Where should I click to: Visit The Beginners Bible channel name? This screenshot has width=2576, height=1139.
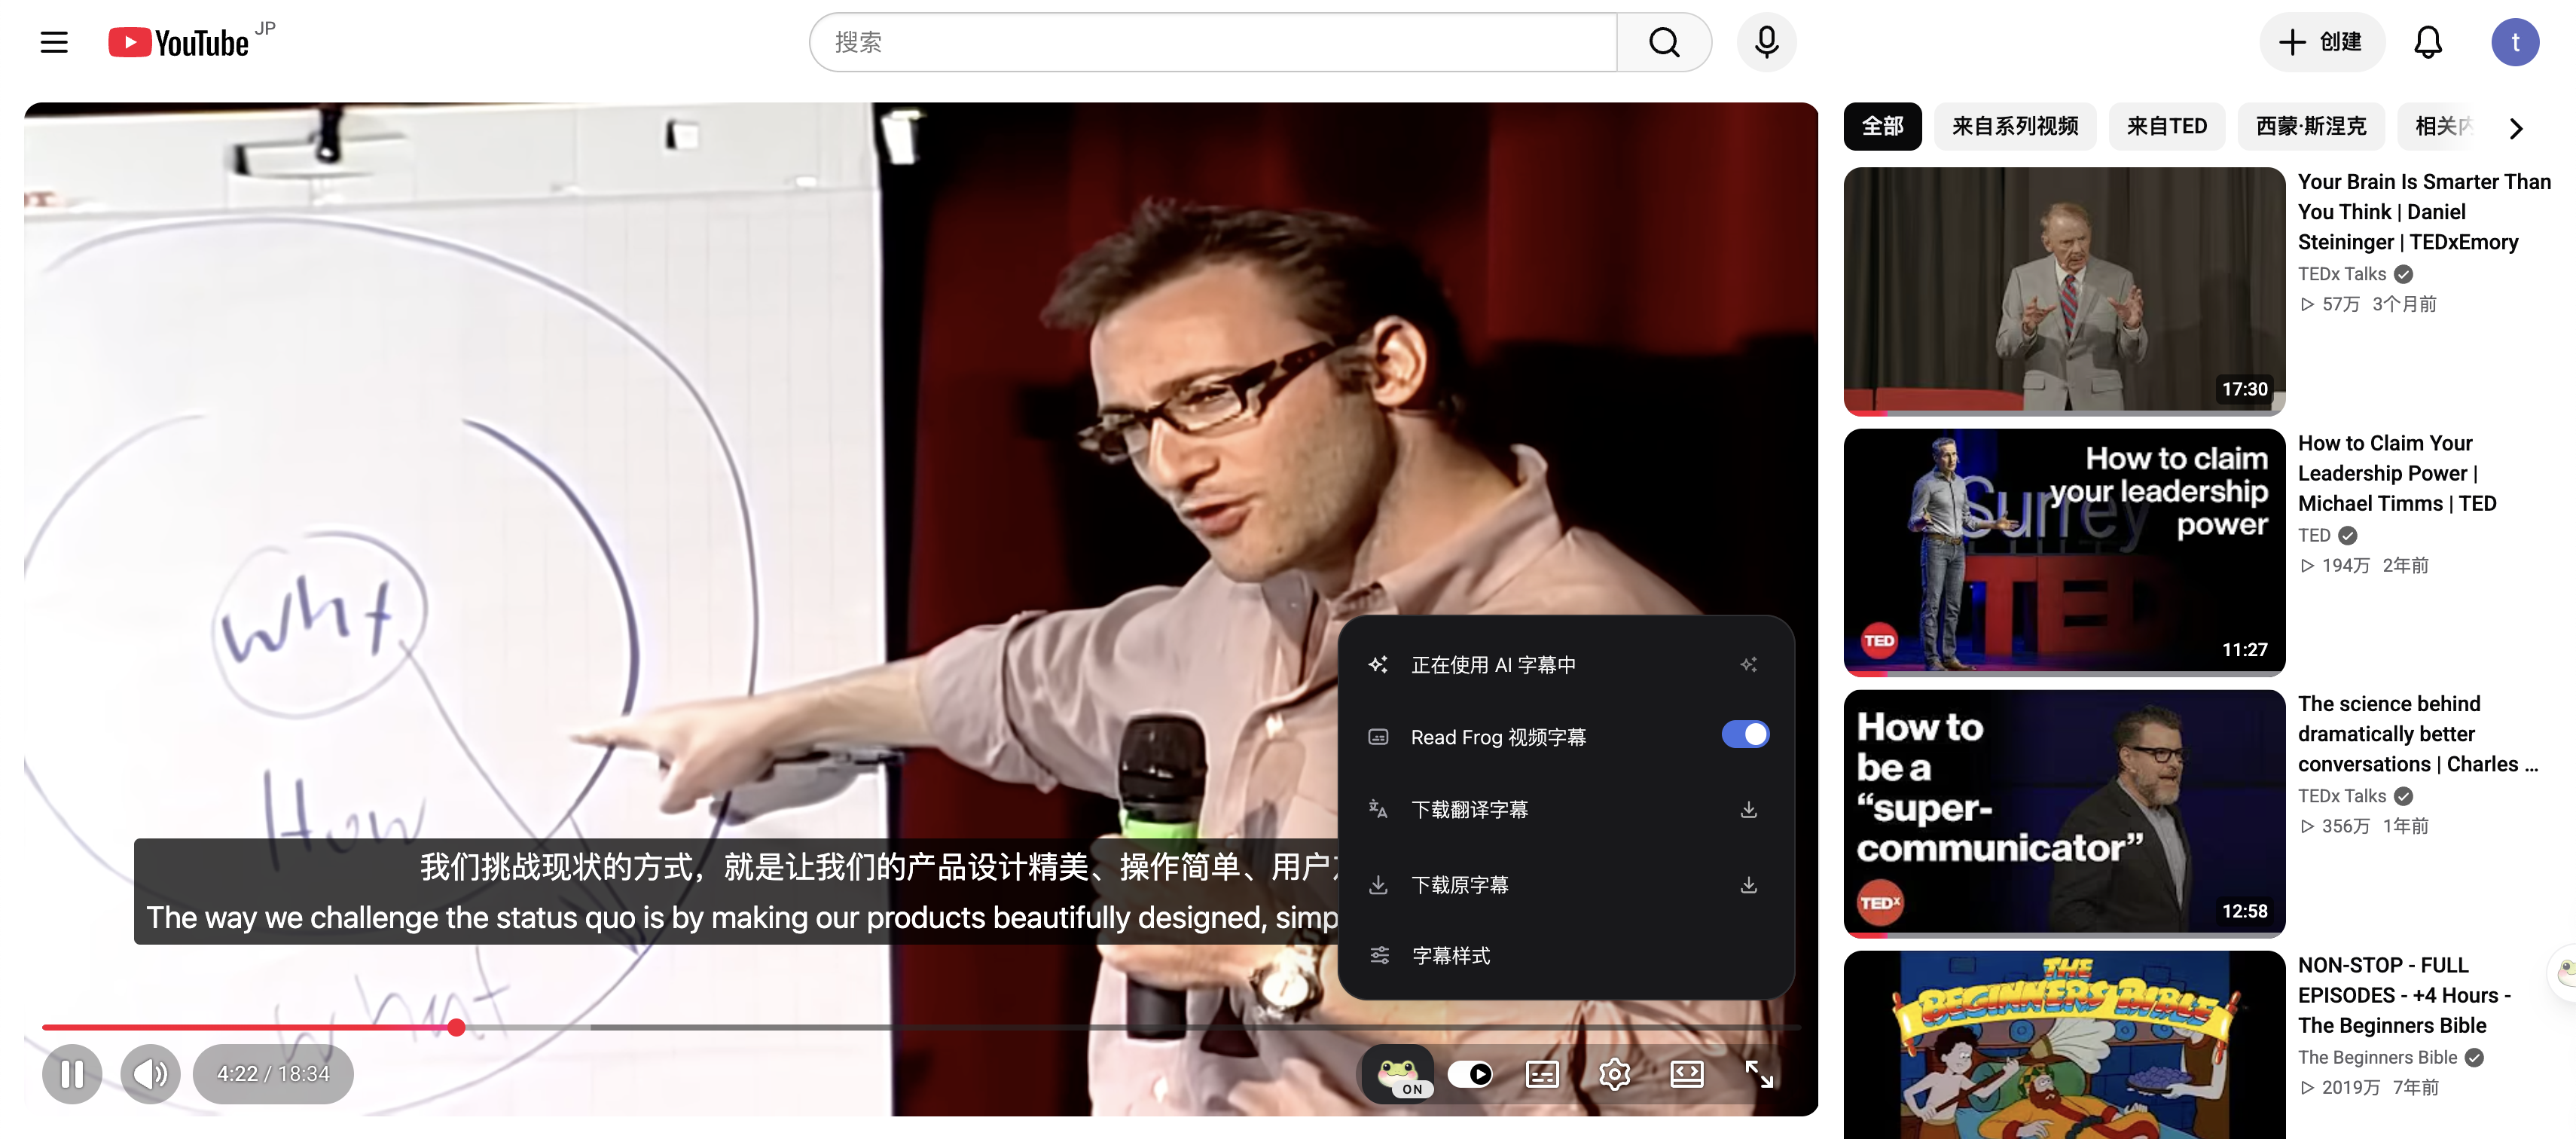coord(2376,1057)
